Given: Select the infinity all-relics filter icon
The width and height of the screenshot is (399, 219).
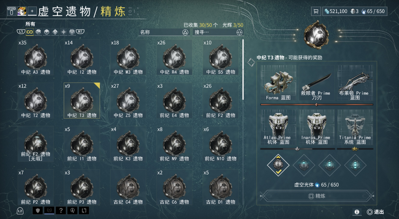Looking at the screenshot, I should pos(30,32).
